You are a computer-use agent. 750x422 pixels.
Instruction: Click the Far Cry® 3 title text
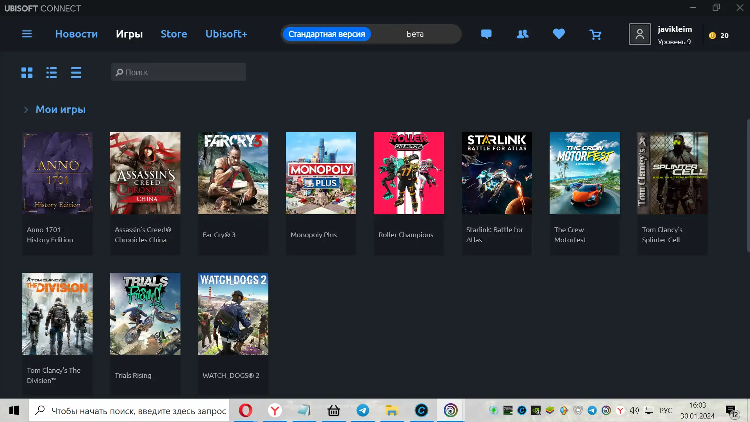(219, 235)
